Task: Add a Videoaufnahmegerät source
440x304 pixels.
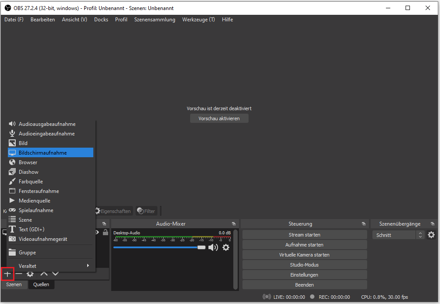Action: click(51, 239)
